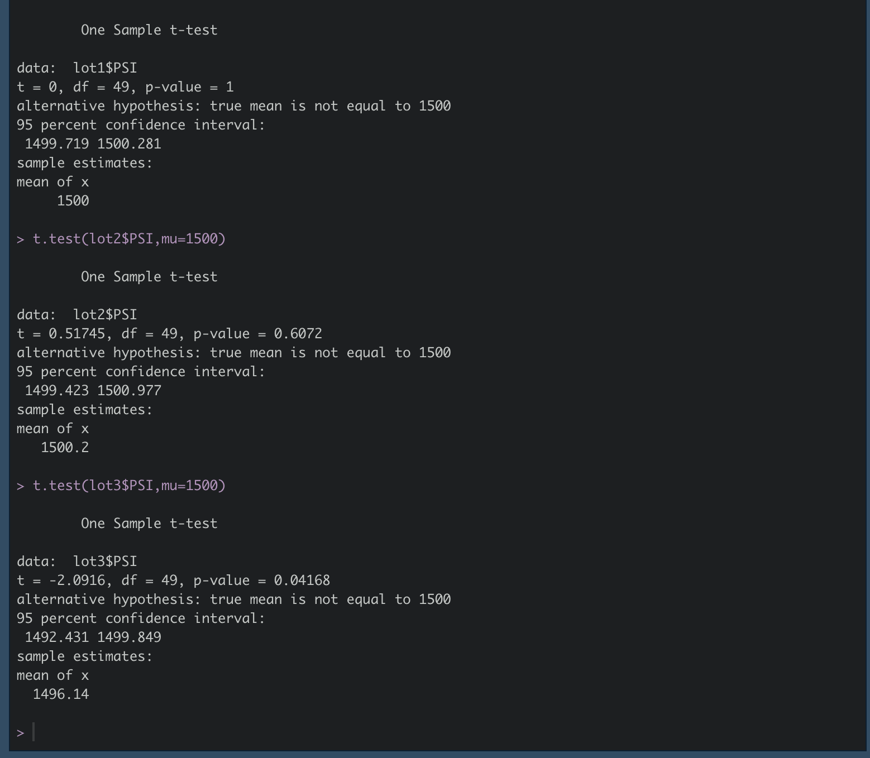Click confidence interval values 1492.431 1499.849
Screen dimensions: 870x758
pos(93,637)
